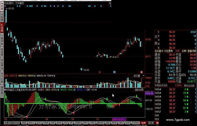Select the TRIX indicator tab
The image size is (197, 126).
pos(92,123)
